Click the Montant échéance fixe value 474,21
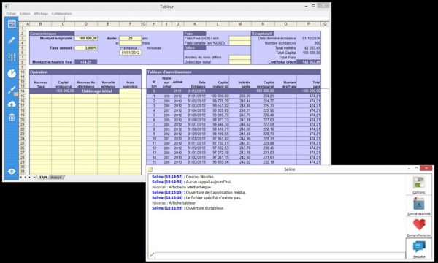This screenshot has height=263, width=438. (86, 62)
